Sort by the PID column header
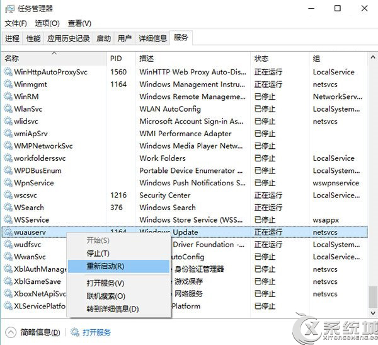The height and width of the screenshot is (345, 378). tap(121, 59)
